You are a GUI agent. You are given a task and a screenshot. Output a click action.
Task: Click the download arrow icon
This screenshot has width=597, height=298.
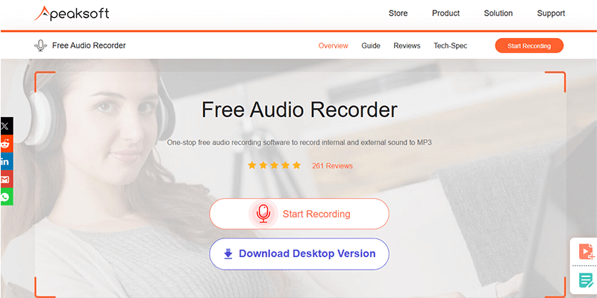click(x=228, y=254)
